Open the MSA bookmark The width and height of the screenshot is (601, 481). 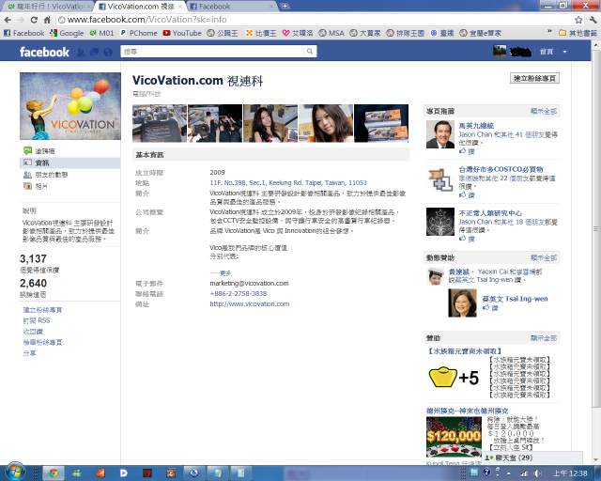click(x=331, y=33)
